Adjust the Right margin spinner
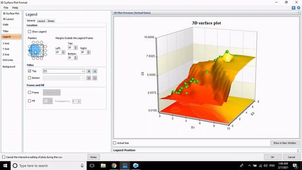302x170 pixels. pos(88,52)
